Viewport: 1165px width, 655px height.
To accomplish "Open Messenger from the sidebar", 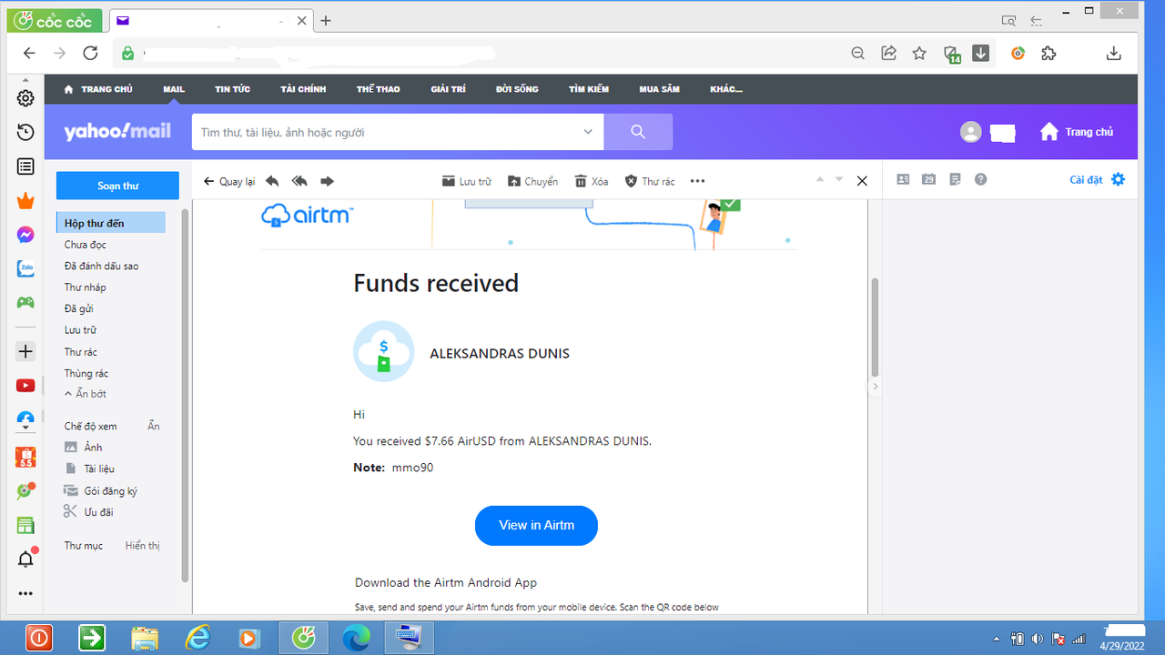I will (x=25, y=235).
